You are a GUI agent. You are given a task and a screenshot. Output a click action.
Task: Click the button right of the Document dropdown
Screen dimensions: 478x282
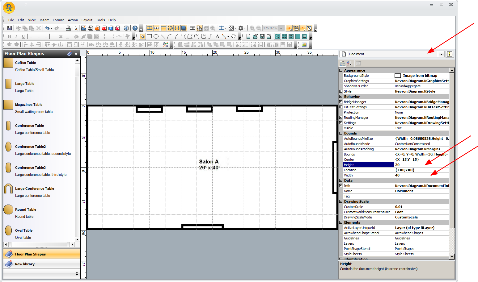tap(450, 54)
